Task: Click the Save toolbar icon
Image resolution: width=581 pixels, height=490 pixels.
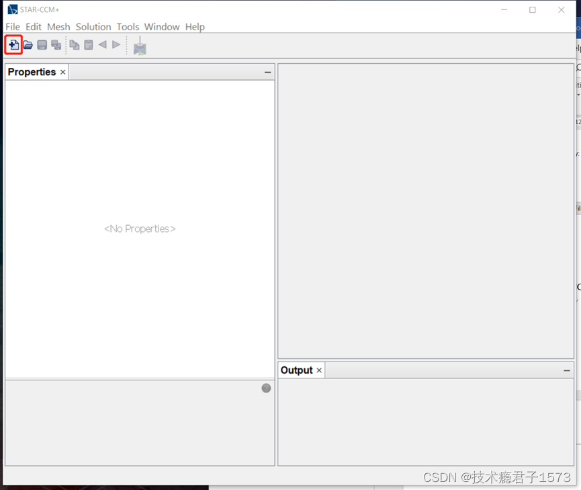Action: click(42, 45)
